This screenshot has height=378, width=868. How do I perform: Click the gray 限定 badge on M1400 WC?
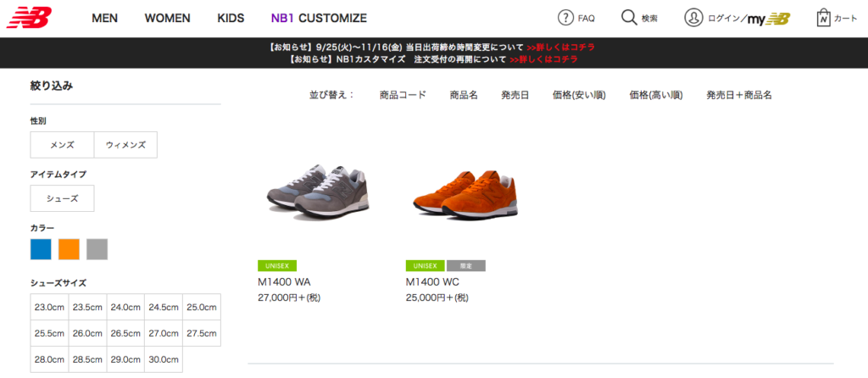[466, 265]
